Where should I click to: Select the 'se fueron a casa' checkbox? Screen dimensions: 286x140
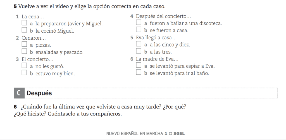coord(139,30)
